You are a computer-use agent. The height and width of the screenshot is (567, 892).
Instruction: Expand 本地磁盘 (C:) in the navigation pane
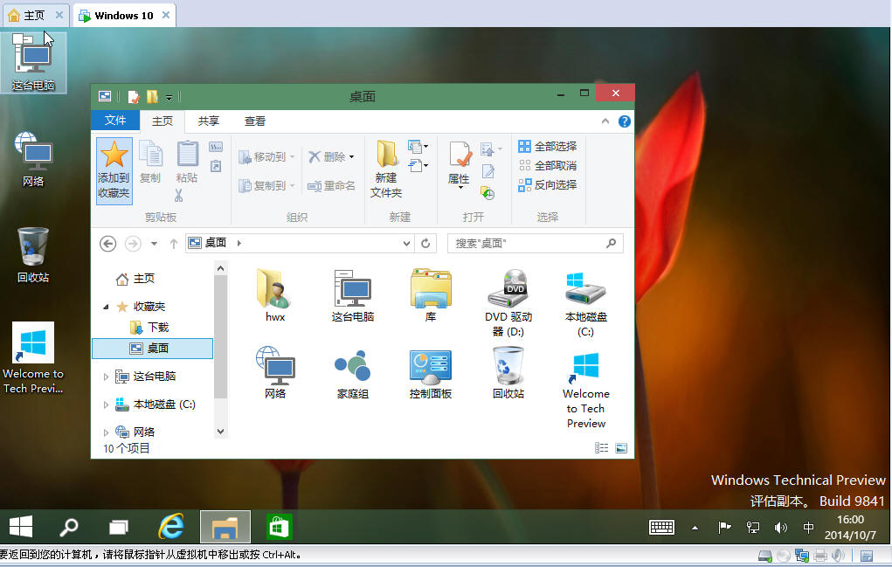pos(106,405)
